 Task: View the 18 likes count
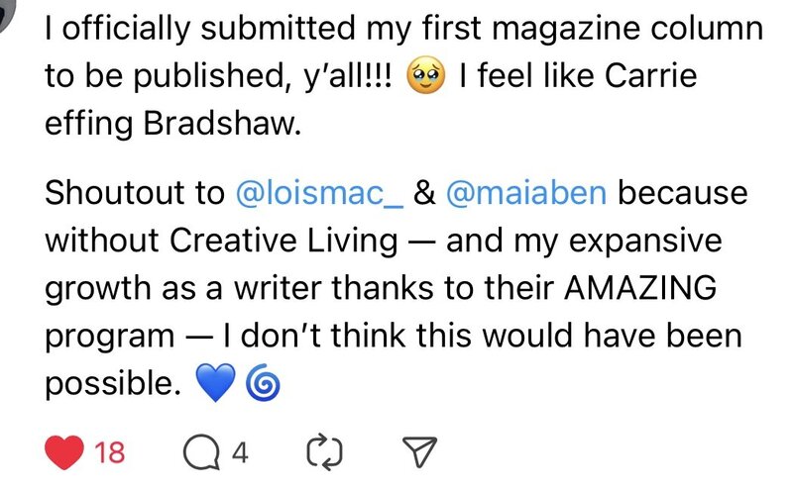coord(110,453)
